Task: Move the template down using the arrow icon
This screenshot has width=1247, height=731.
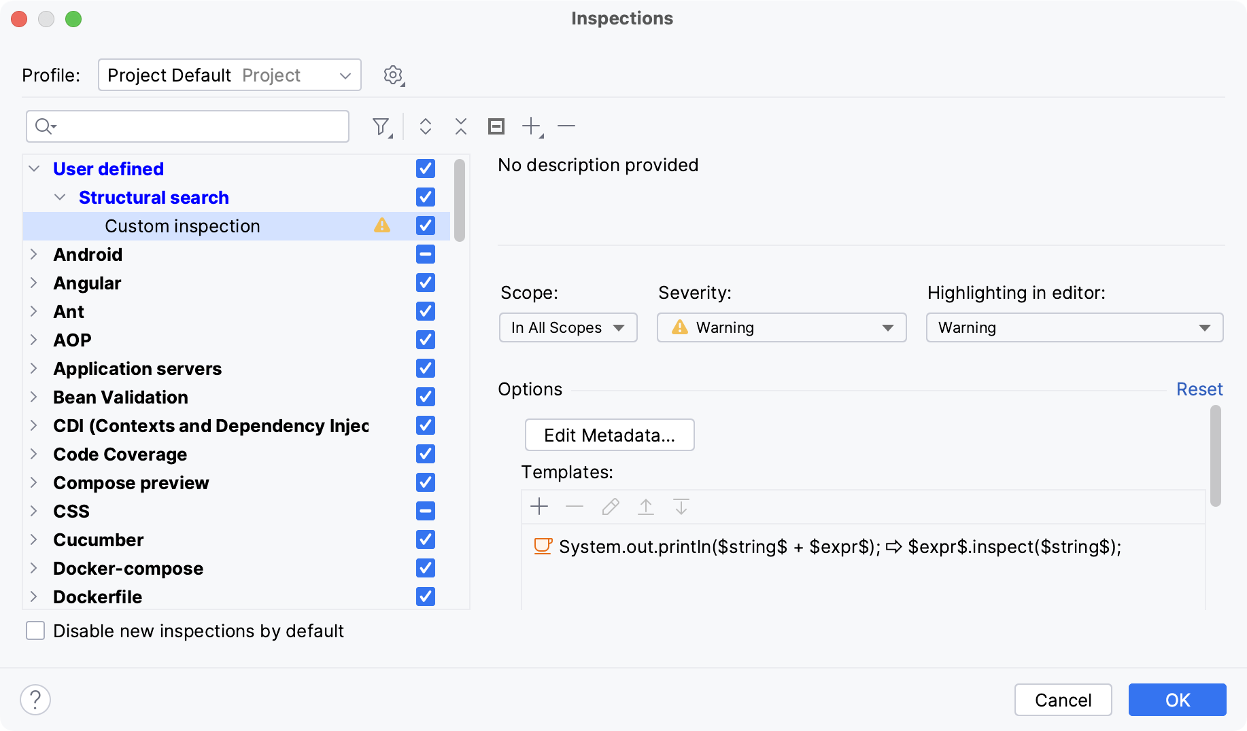Action: coord(681,507)
